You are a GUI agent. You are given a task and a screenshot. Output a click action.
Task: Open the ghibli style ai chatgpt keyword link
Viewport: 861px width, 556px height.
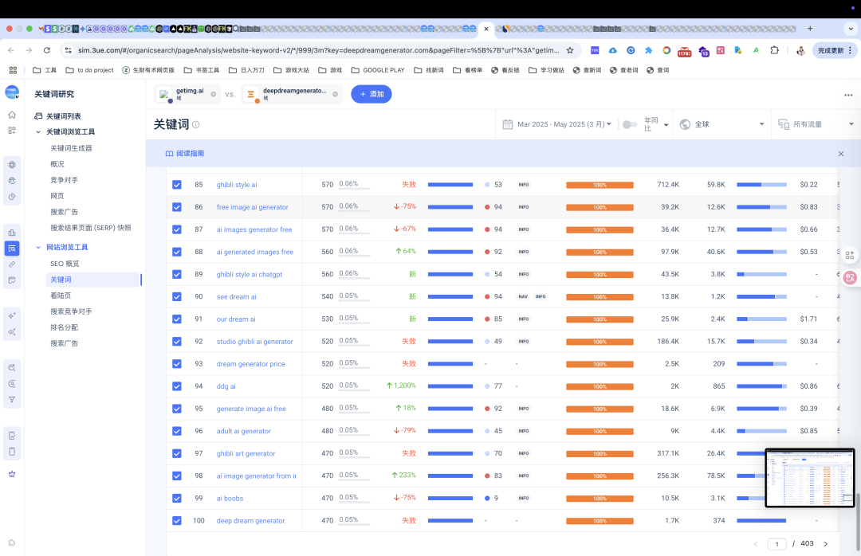tap(250, 275)
